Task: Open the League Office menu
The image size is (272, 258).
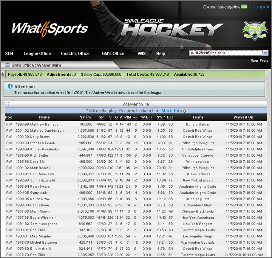Action: (37, 54)
